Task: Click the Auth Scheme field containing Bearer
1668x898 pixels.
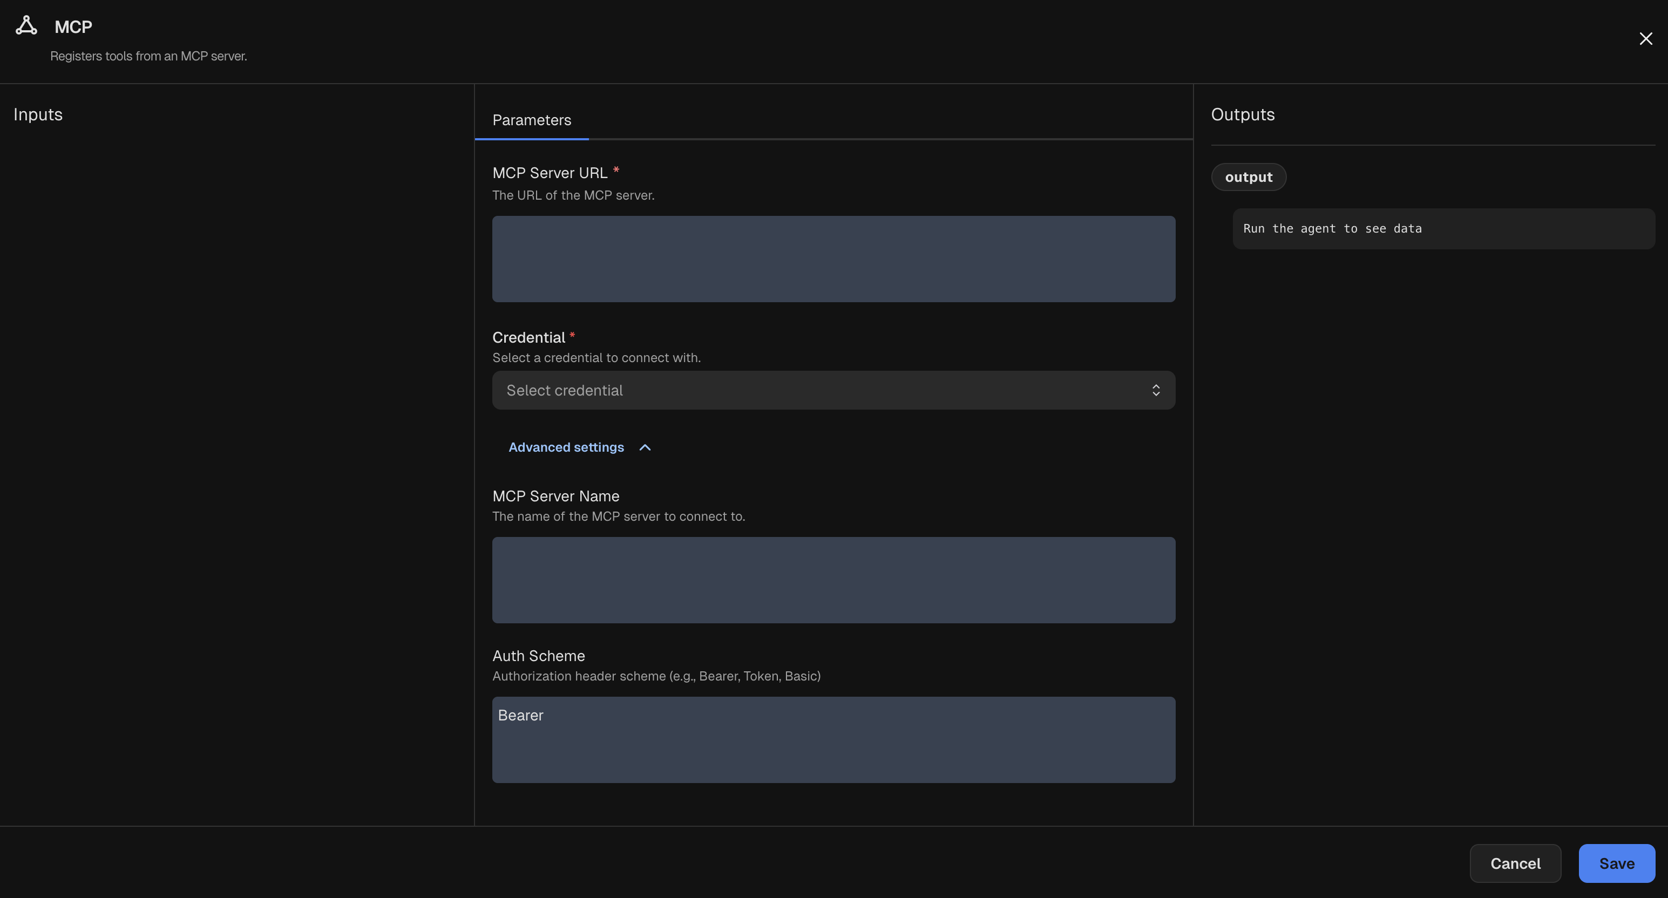Action: (833, 740)
